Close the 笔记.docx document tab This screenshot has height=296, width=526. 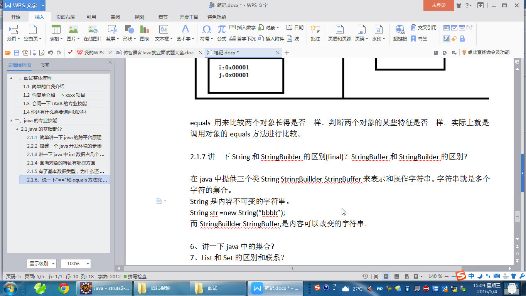coord(278,53)
